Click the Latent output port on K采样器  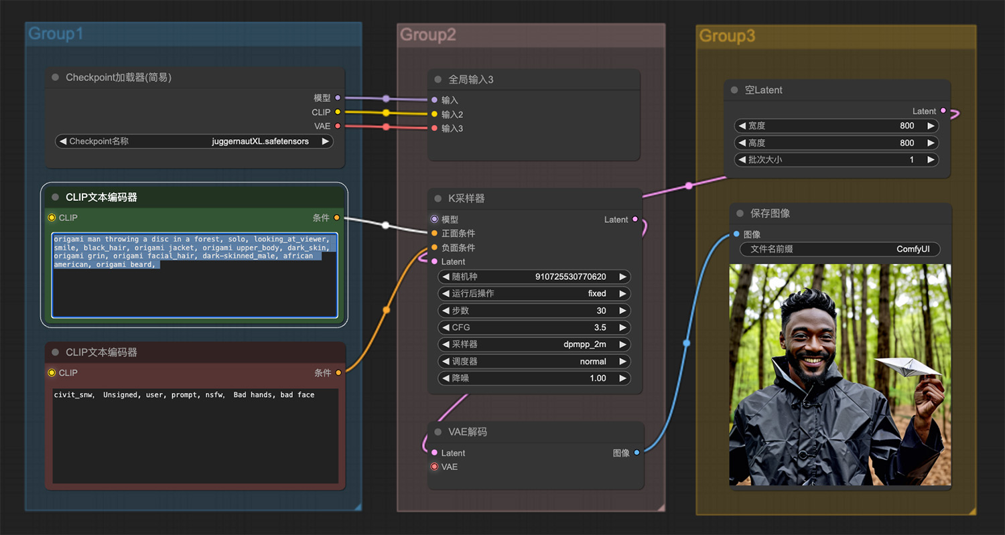[x=635, y=219]
